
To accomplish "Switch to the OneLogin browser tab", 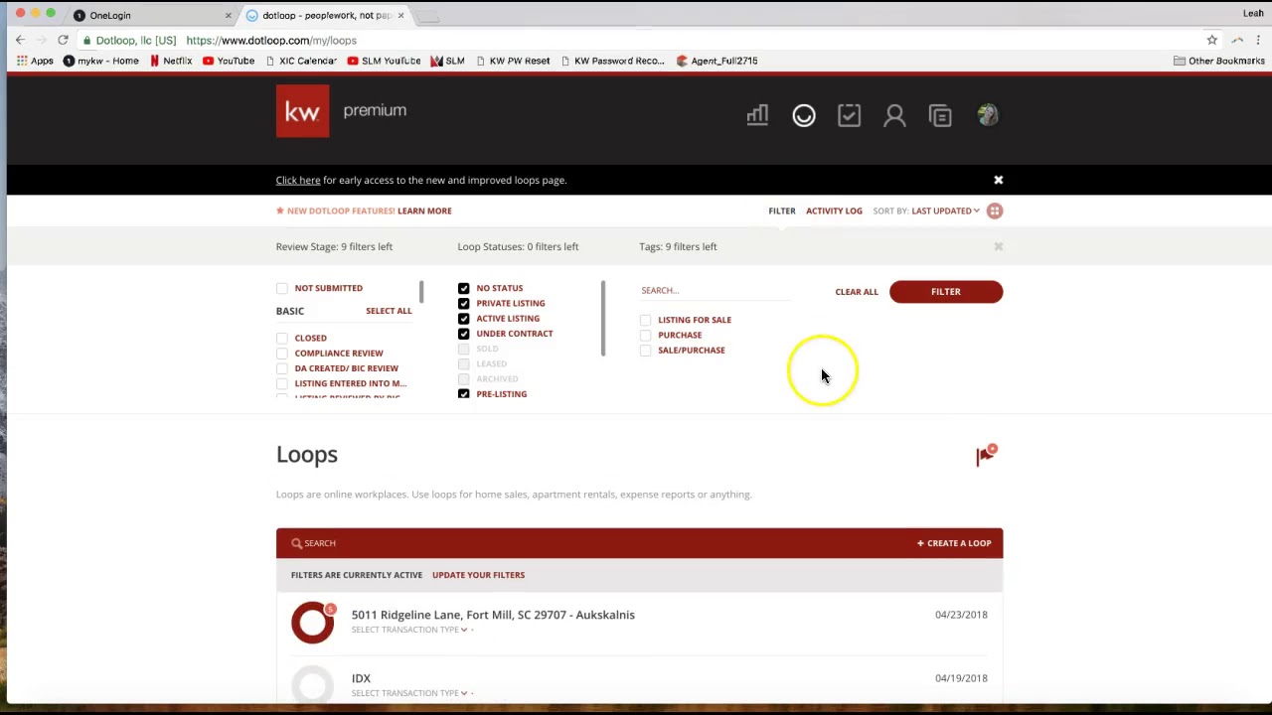I will pos(153,15).
